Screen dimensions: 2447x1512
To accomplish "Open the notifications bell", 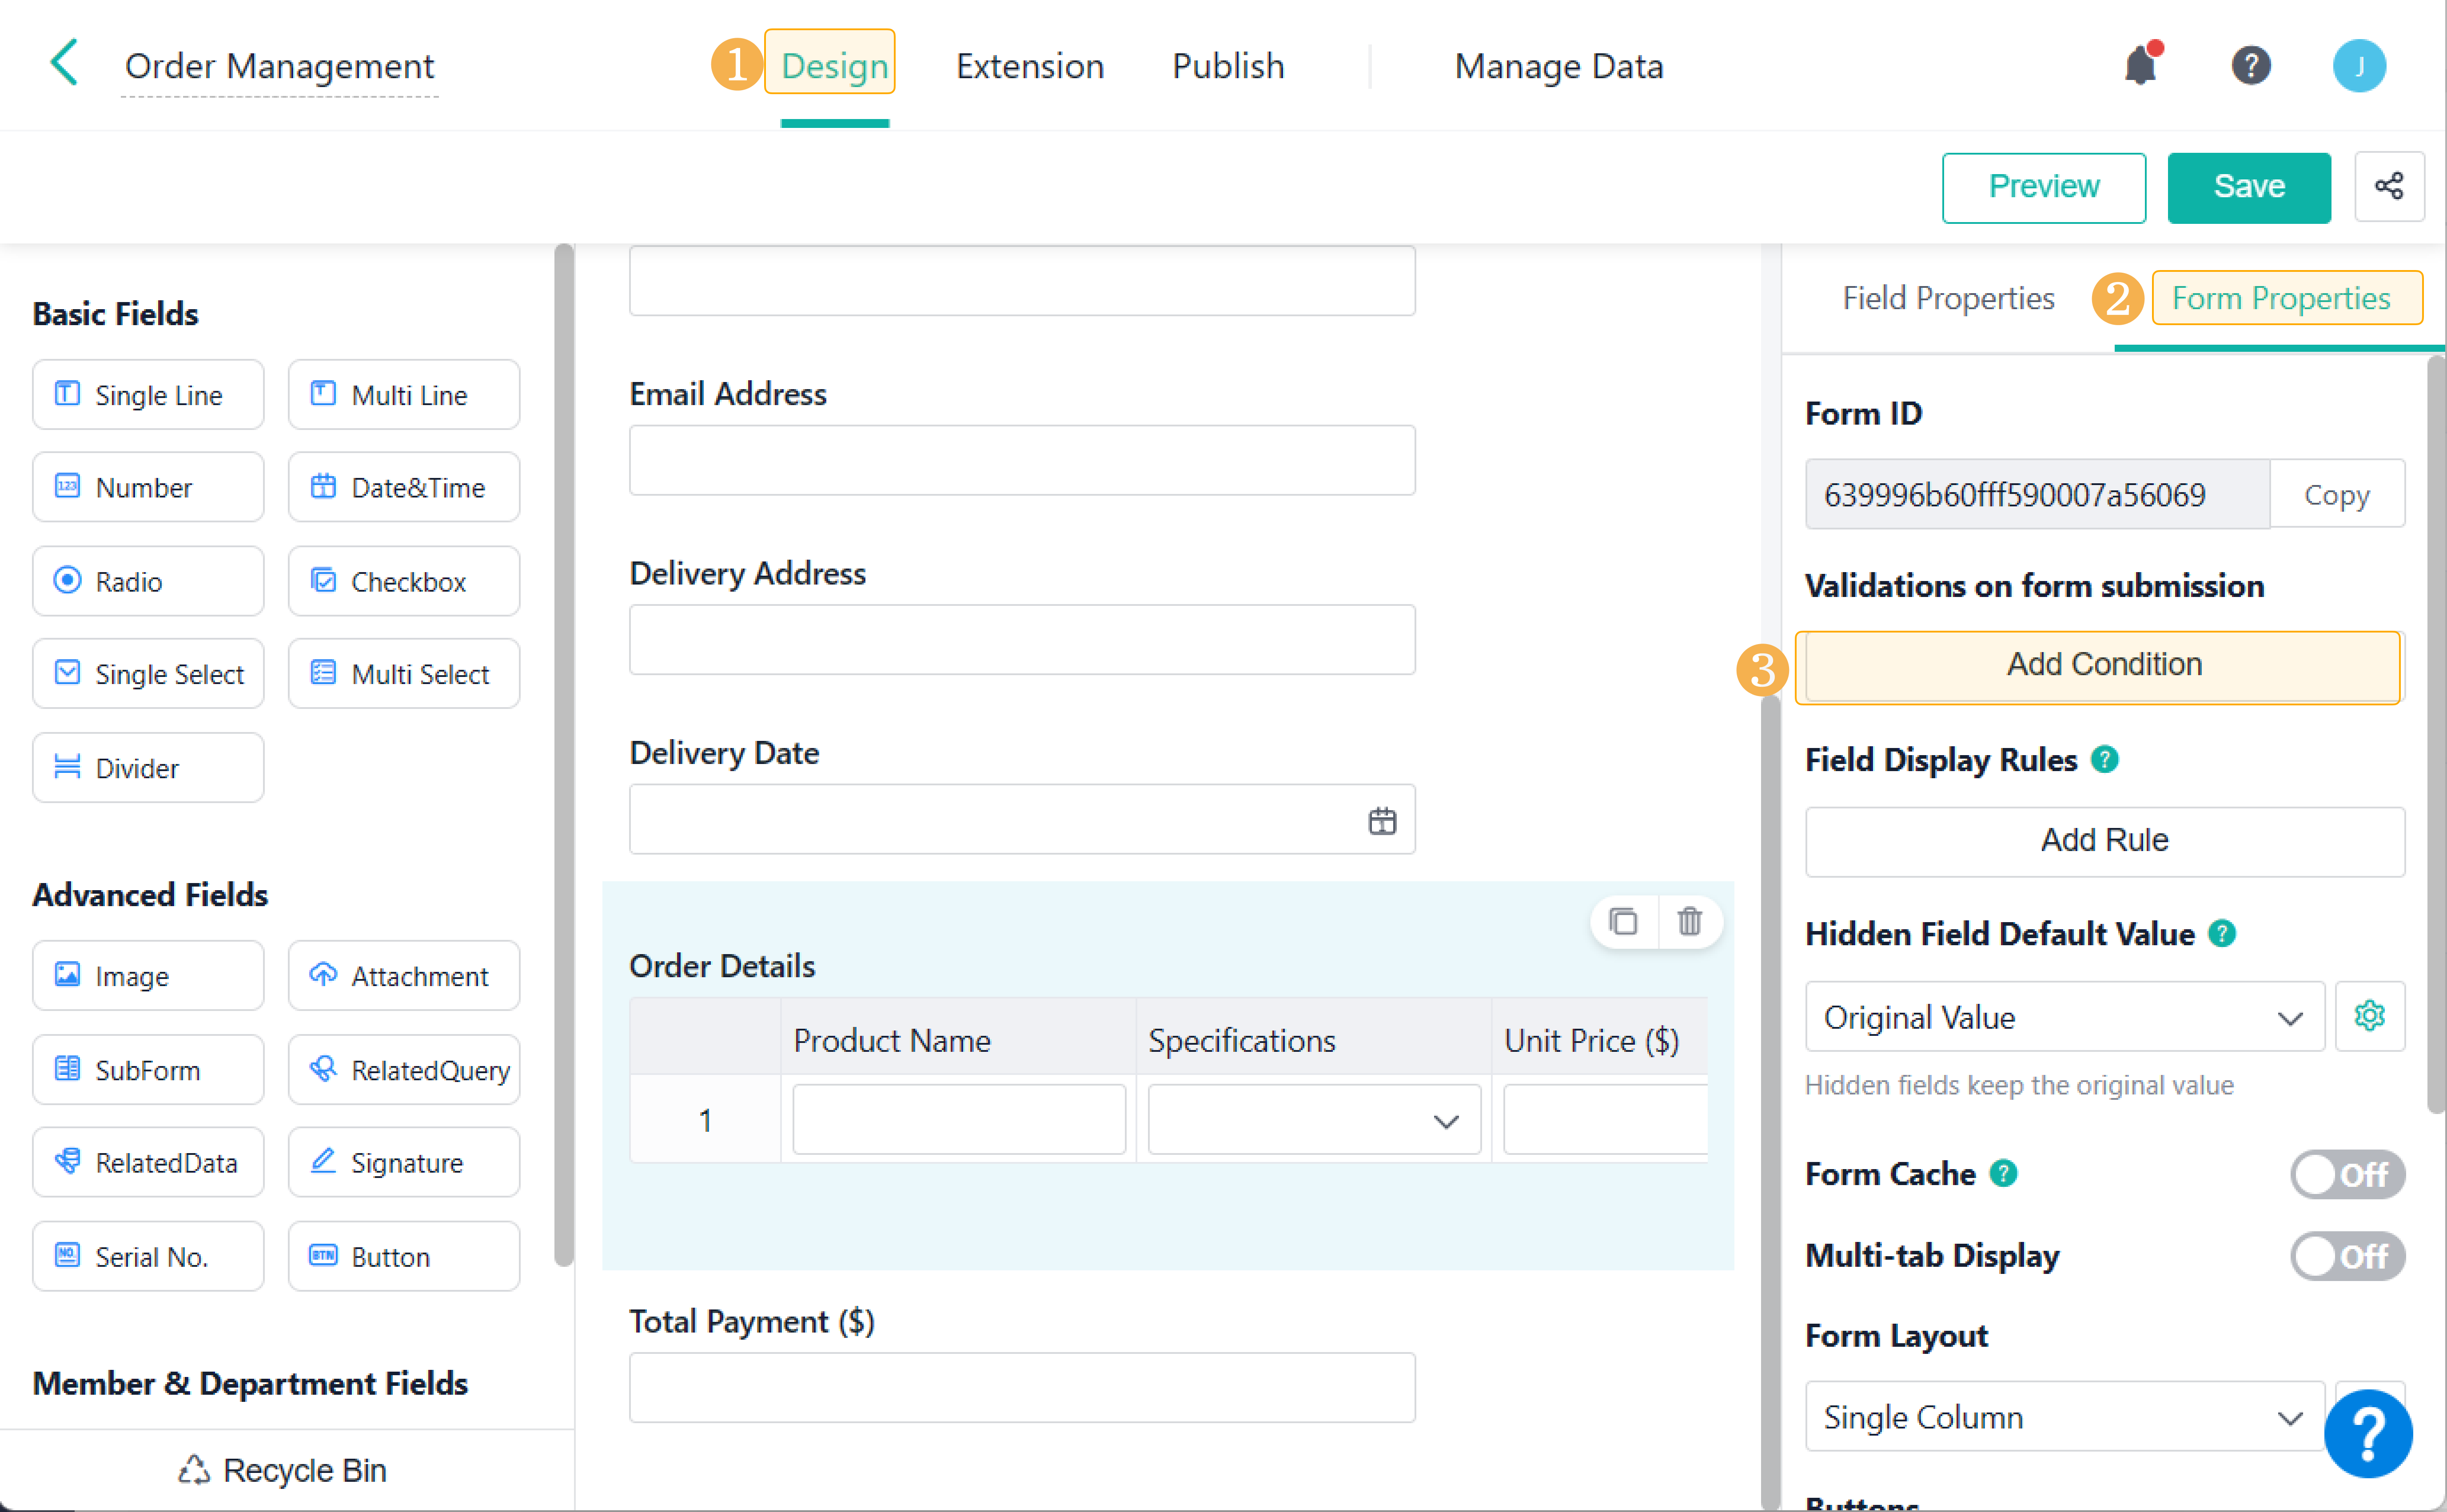I will tap(2140, 66).
